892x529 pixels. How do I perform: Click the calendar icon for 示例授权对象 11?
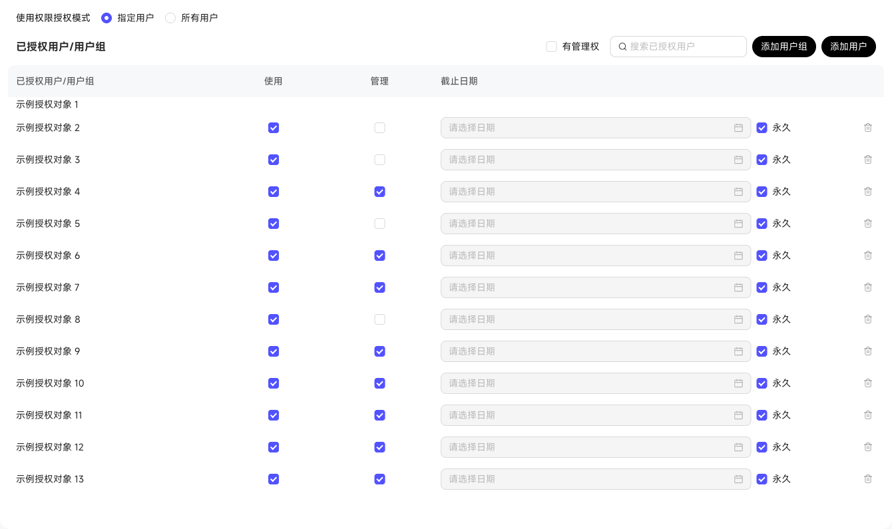[738, 415]
